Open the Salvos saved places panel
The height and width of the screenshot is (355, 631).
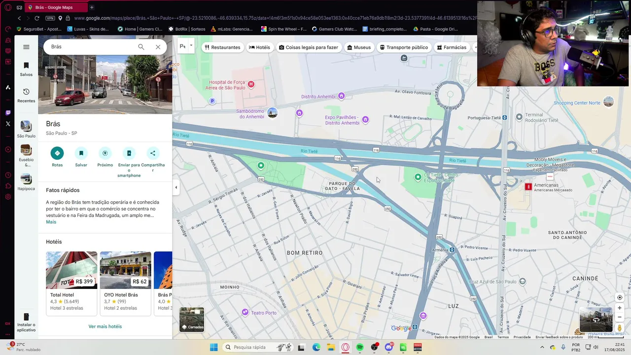(26, 69)
